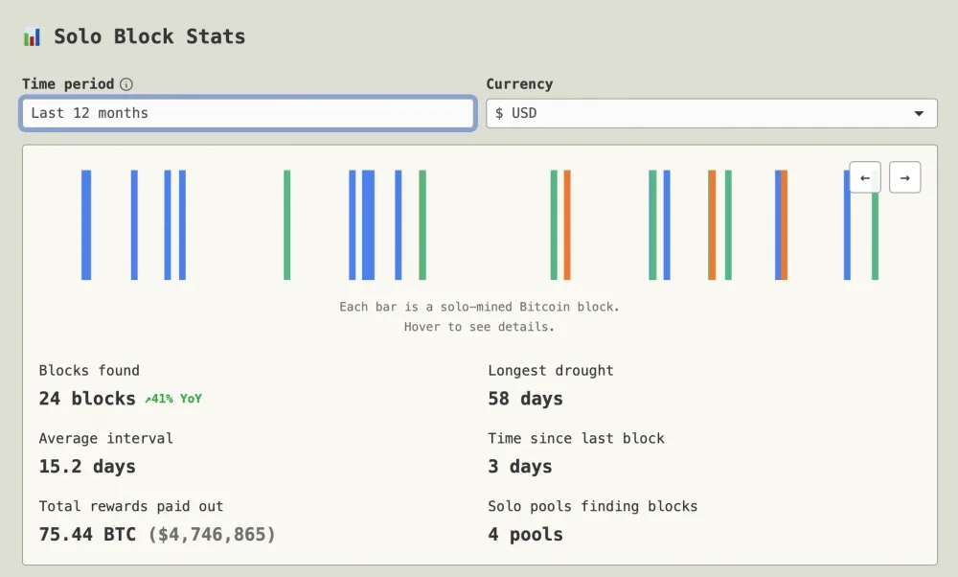Click the 24 blocks value

click(x=87, y=399)
